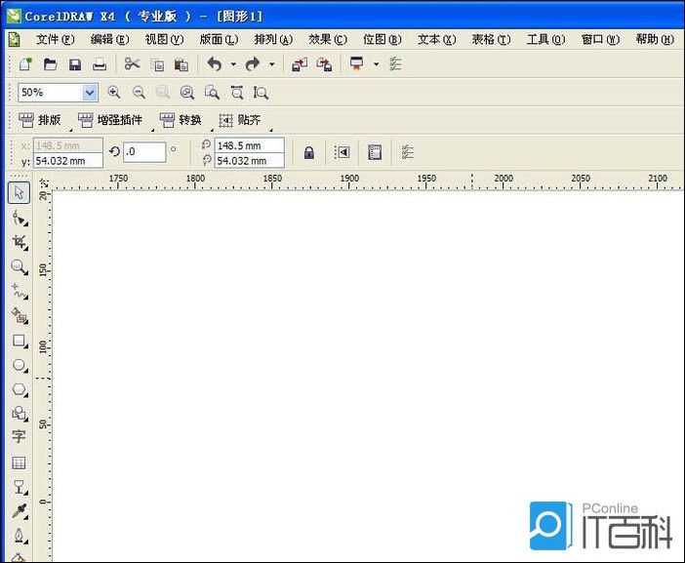Click the Import icon

[300, 64]
